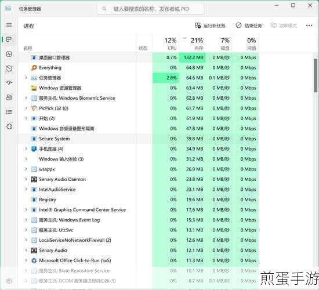Viewport: 319px width, 290px height.
Task: Select 服务主机: DCOM 服务器进程启动器 row
Action: point(139,281)
